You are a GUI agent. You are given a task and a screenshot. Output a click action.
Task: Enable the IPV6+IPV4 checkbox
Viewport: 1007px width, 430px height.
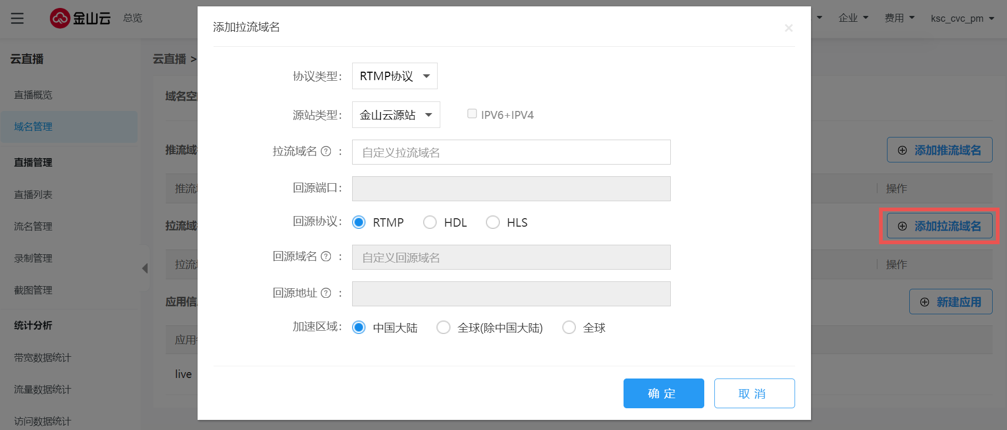(472, 114)
